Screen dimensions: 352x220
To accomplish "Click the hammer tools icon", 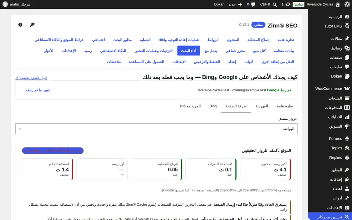I will coord(32,25).
